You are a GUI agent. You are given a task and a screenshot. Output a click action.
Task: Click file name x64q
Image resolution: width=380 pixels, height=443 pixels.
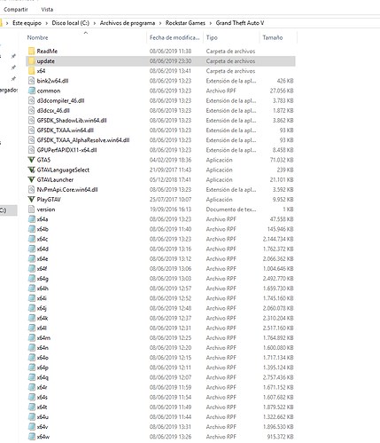[x=43, y=377]
